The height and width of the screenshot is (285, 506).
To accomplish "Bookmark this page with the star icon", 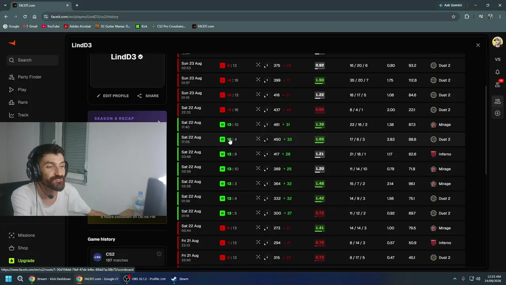I will click(453, 17).
